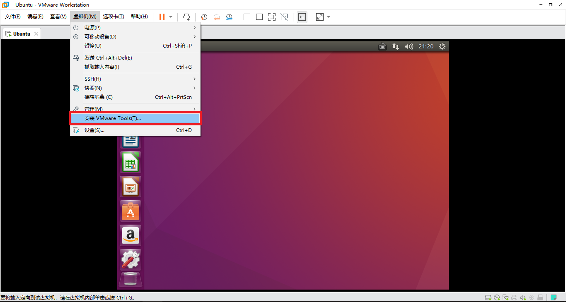The image size is (566, 302).
Task: Open dropdown arrow next to pause button
Action: tap(171, 17)
